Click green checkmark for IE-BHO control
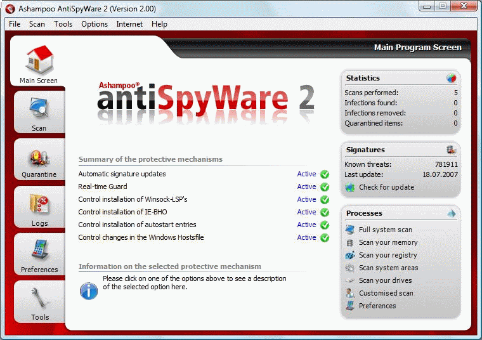Screen dimensions: 482x340 coord(325,212)
